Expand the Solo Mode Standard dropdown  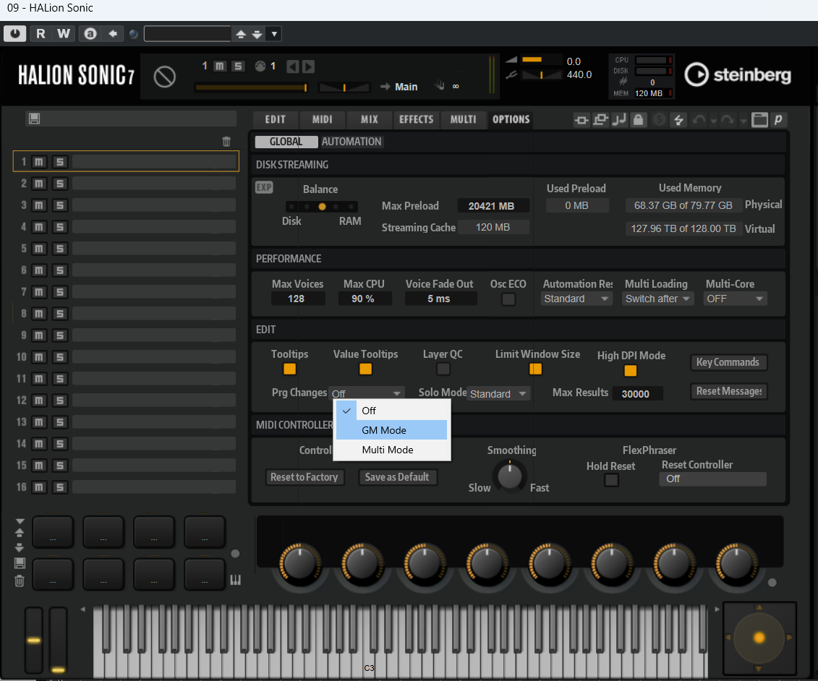[498, 394]
